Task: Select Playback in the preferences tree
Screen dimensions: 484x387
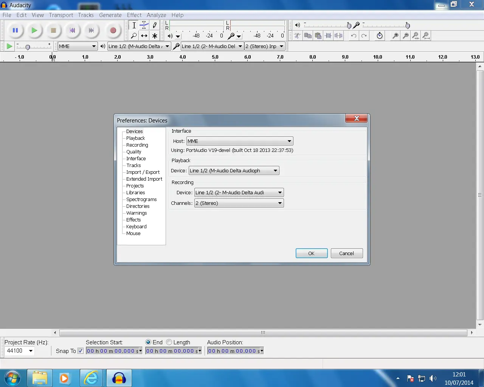Action: [136, 138]
